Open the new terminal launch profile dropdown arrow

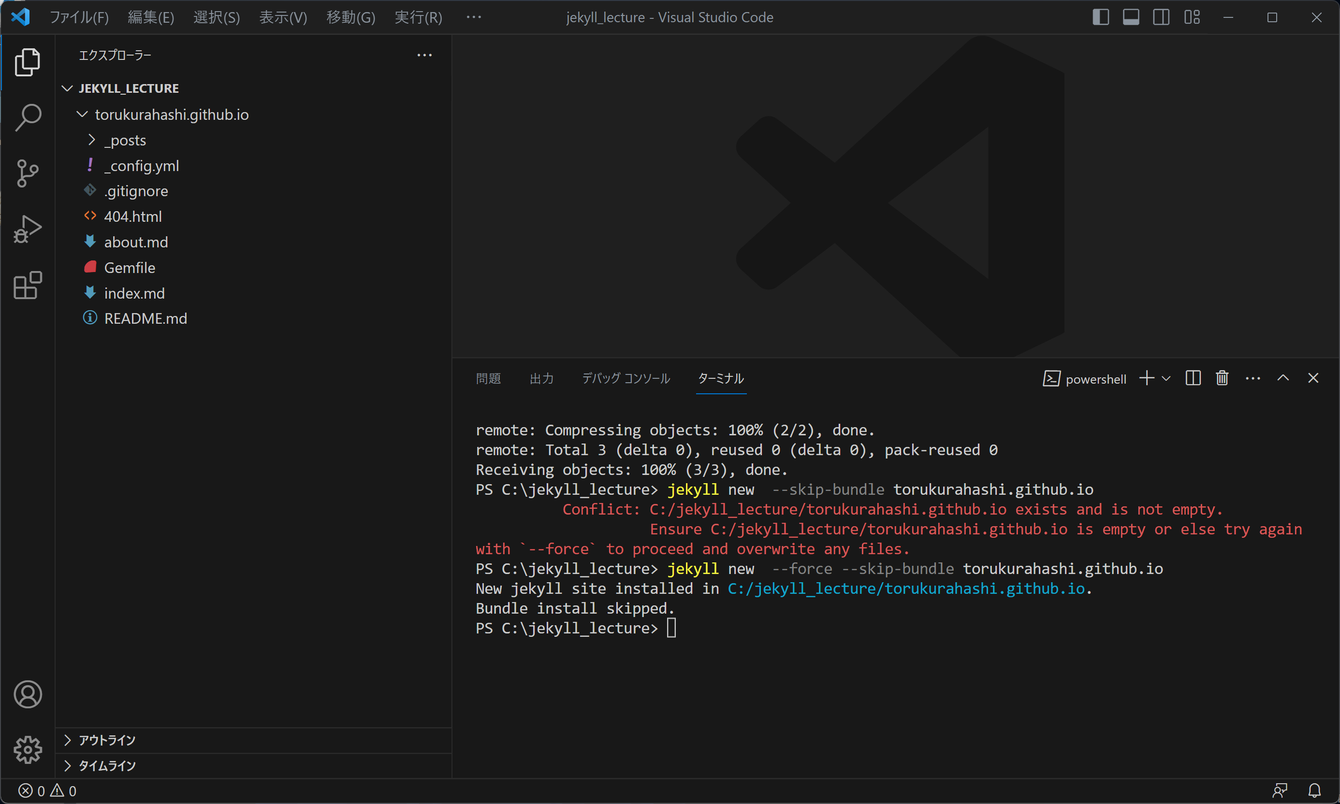pos(1166,379)
